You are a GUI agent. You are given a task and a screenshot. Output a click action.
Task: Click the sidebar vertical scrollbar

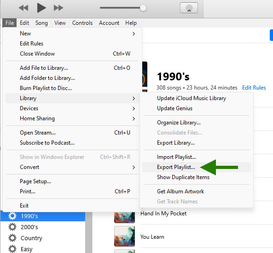[88, 232]
